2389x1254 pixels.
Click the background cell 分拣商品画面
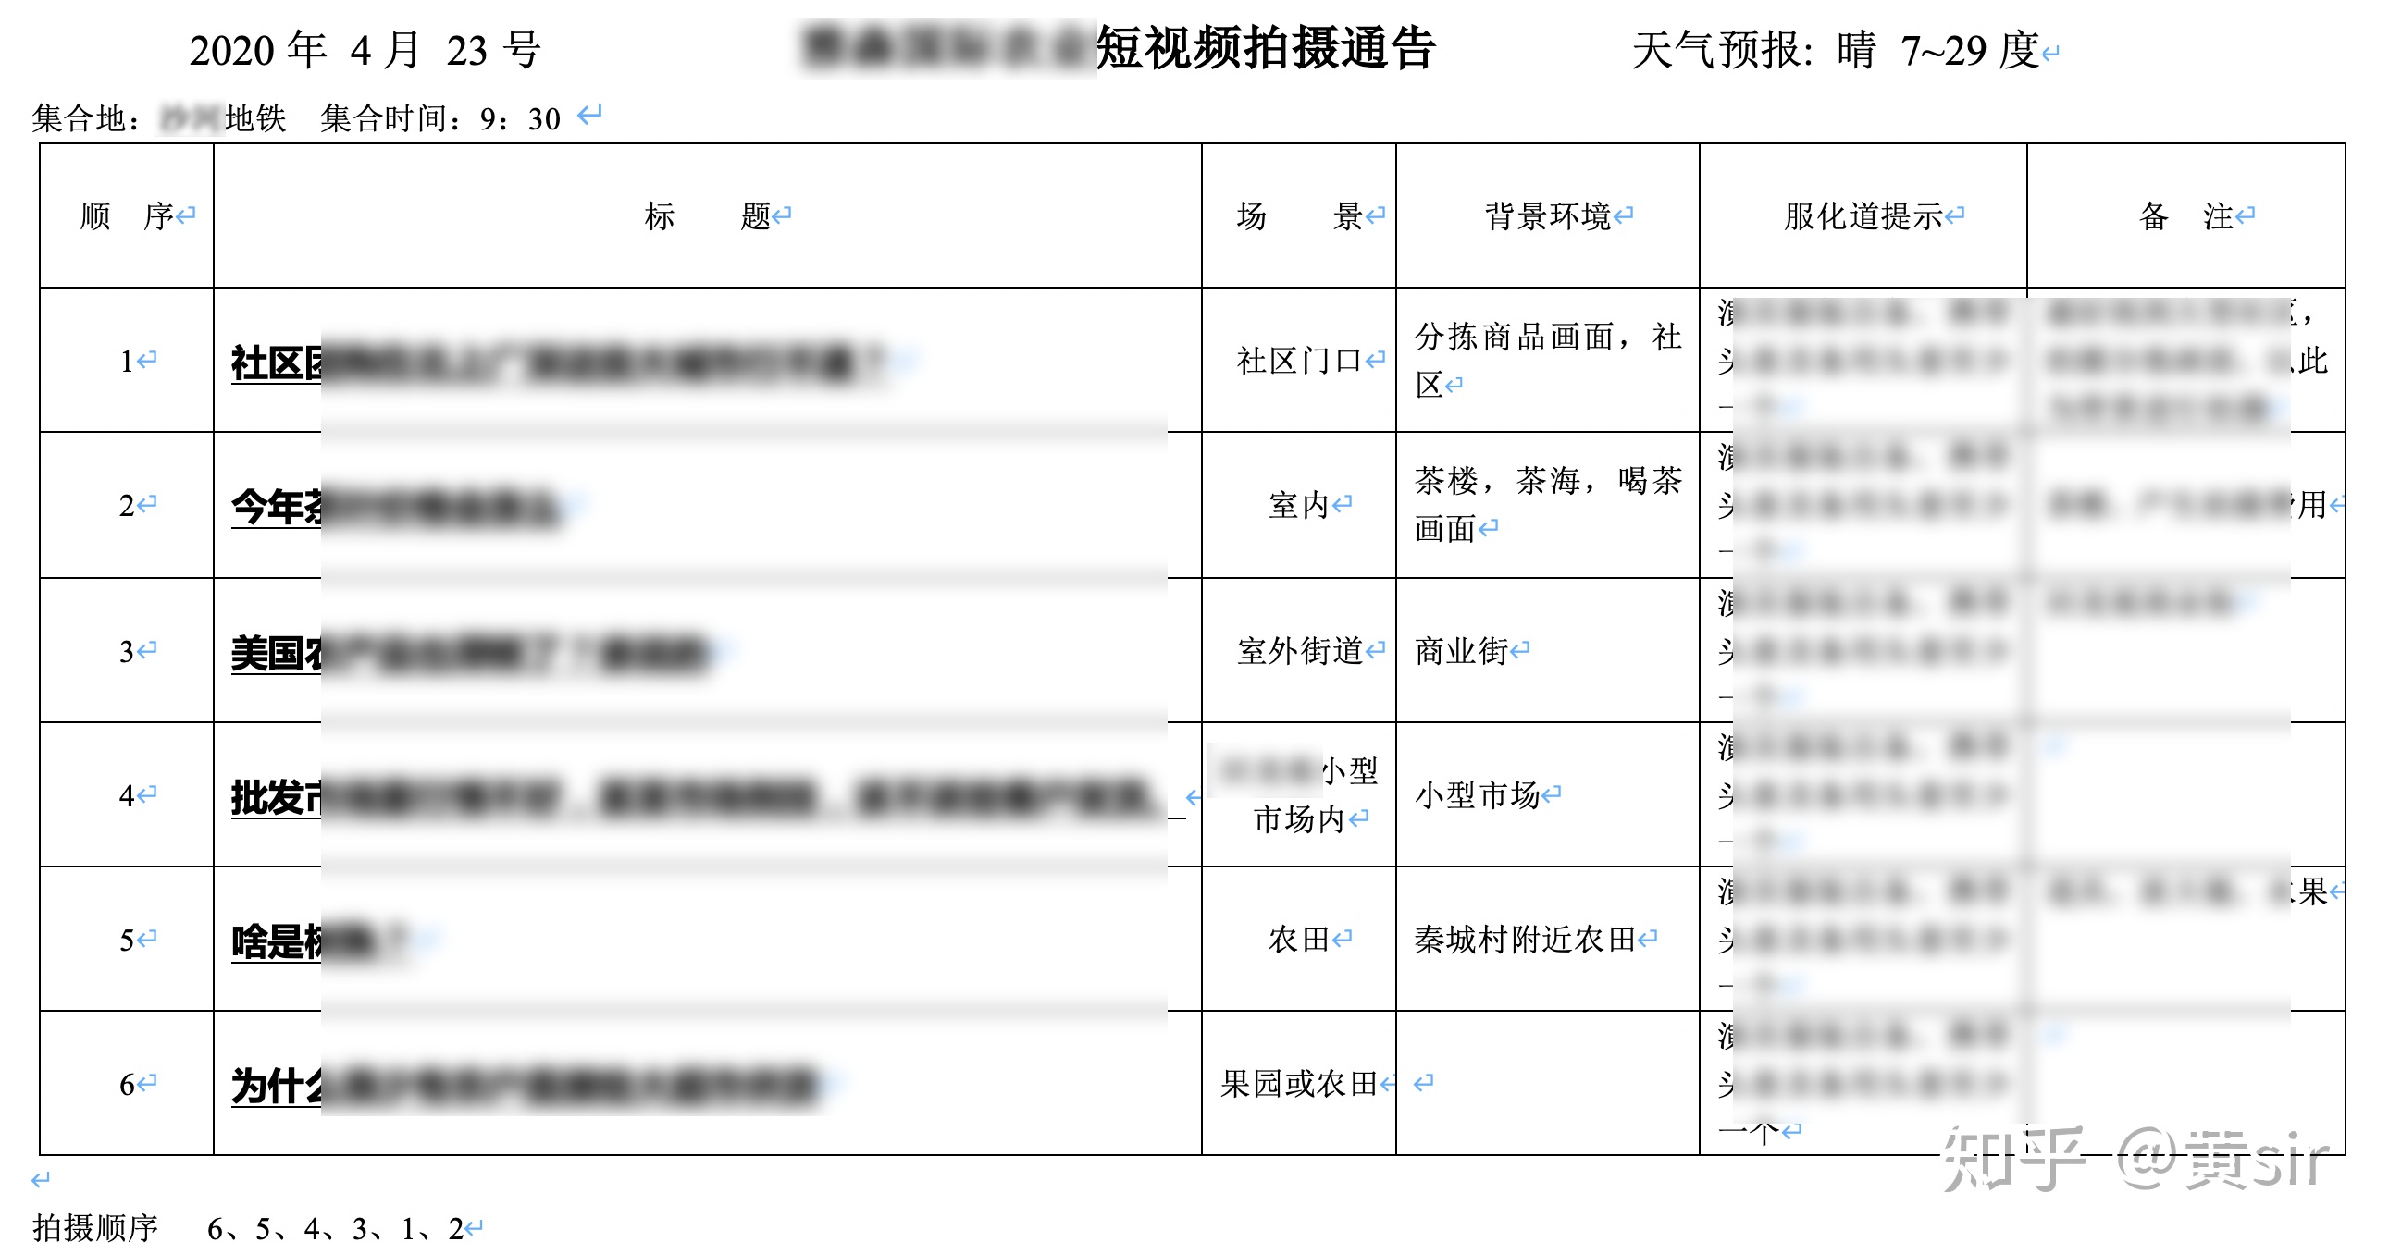pos(1548,361)
